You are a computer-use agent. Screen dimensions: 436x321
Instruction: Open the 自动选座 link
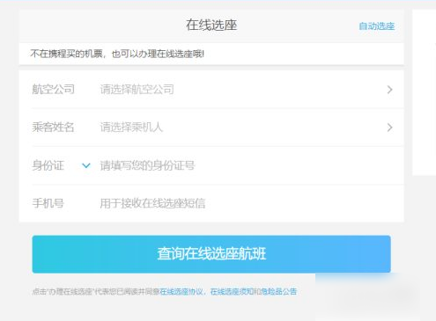point(377,26)
